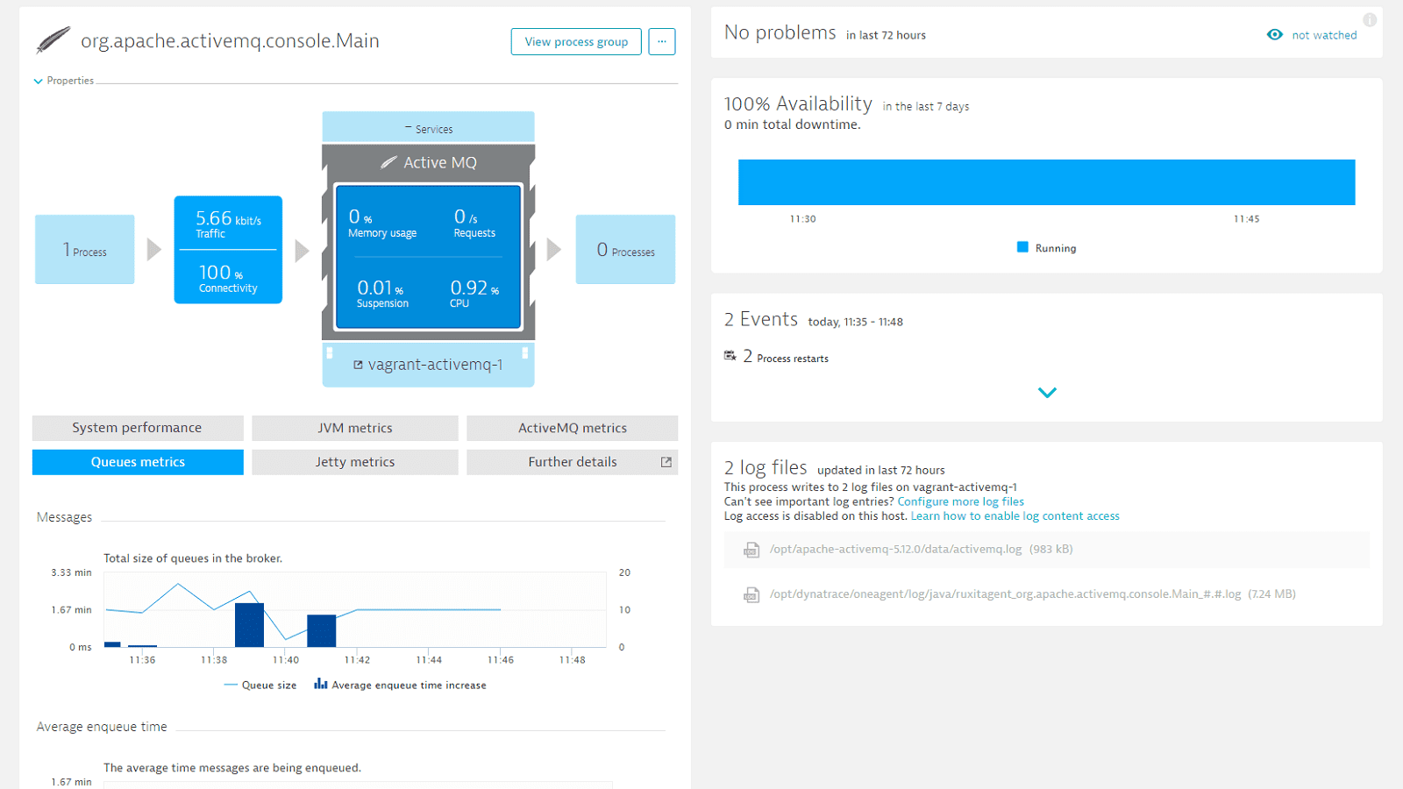Open Learn how to enable log content access

(1015, 516)
